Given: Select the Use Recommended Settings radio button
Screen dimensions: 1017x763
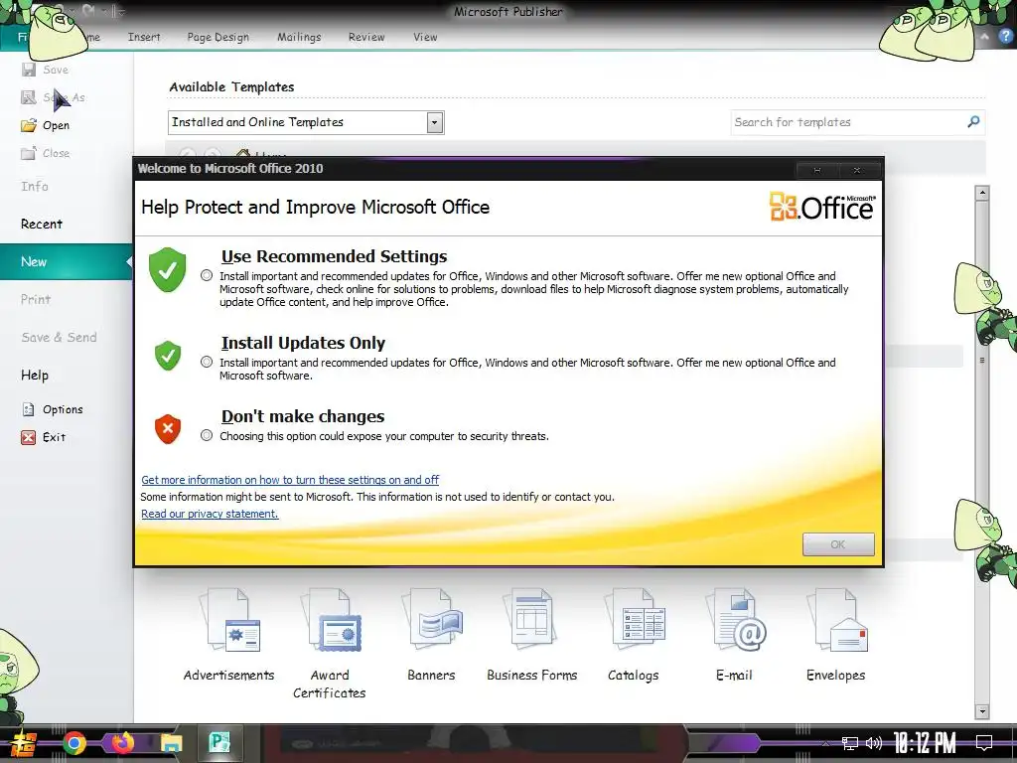Looking at the screenshot, I should (x=207, y=276).
